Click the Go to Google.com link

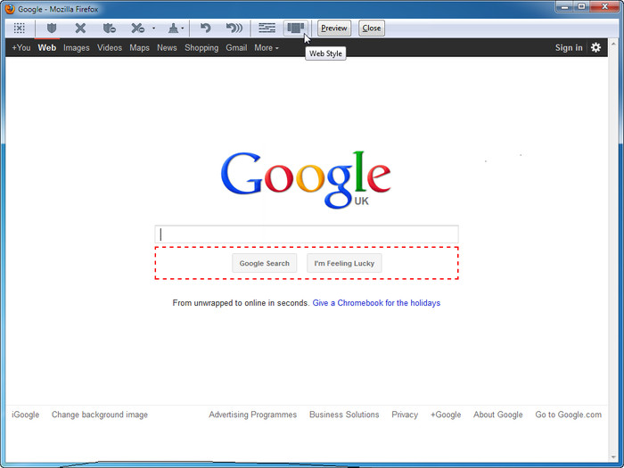[x=569, y=415]
